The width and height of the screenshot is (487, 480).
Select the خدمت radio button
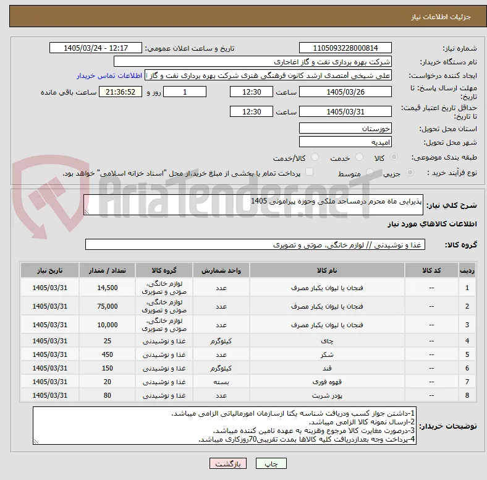coord(359,157)
